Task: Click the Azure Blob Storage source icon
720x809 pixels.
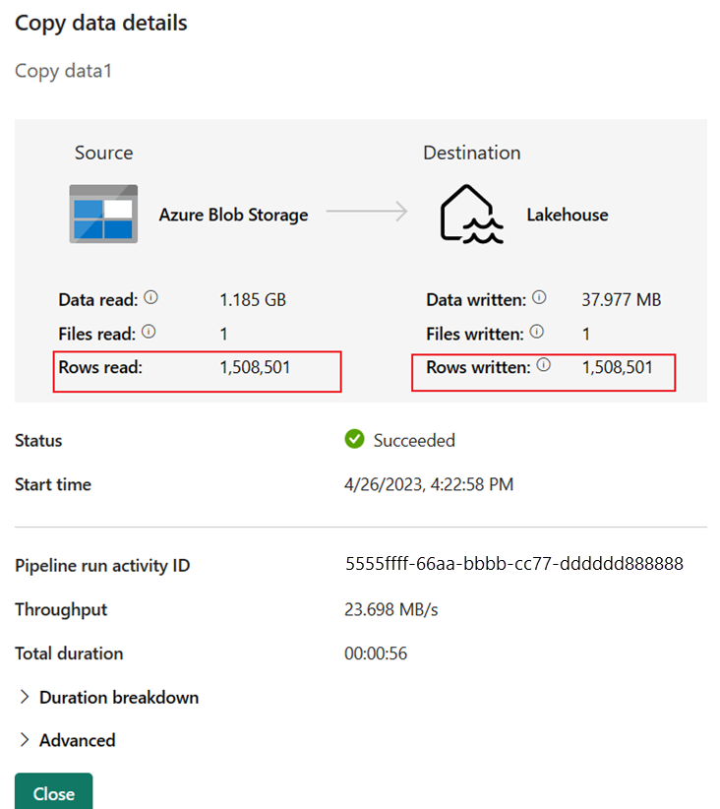Action: point(103,214)
